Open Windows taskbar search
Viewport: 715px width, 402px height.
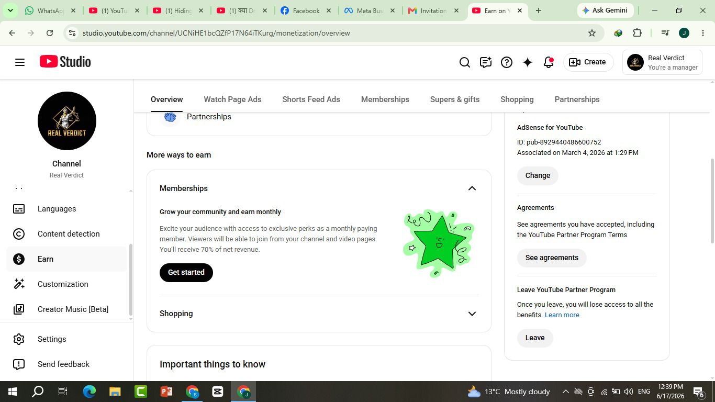pyautogui.click(x=38, y=392)
